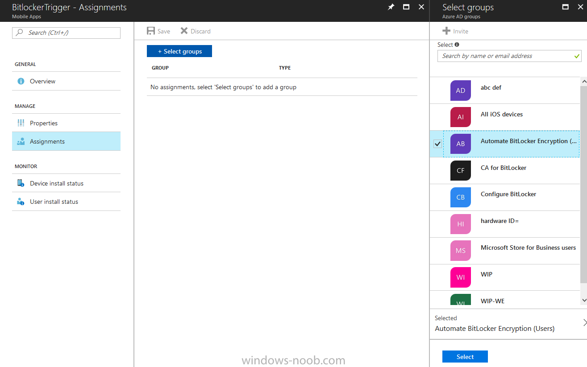Viewport: 587px width, 367px height.
Task: Focus the Search (Ctrl+/) field
Action: point(66,33)
